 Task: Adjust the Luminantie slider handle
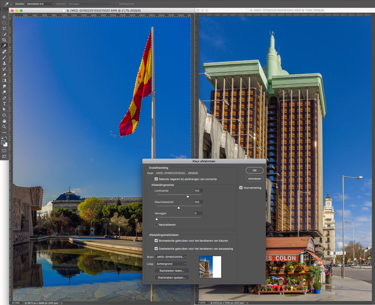pyautogui.click(x=187, y=196)
